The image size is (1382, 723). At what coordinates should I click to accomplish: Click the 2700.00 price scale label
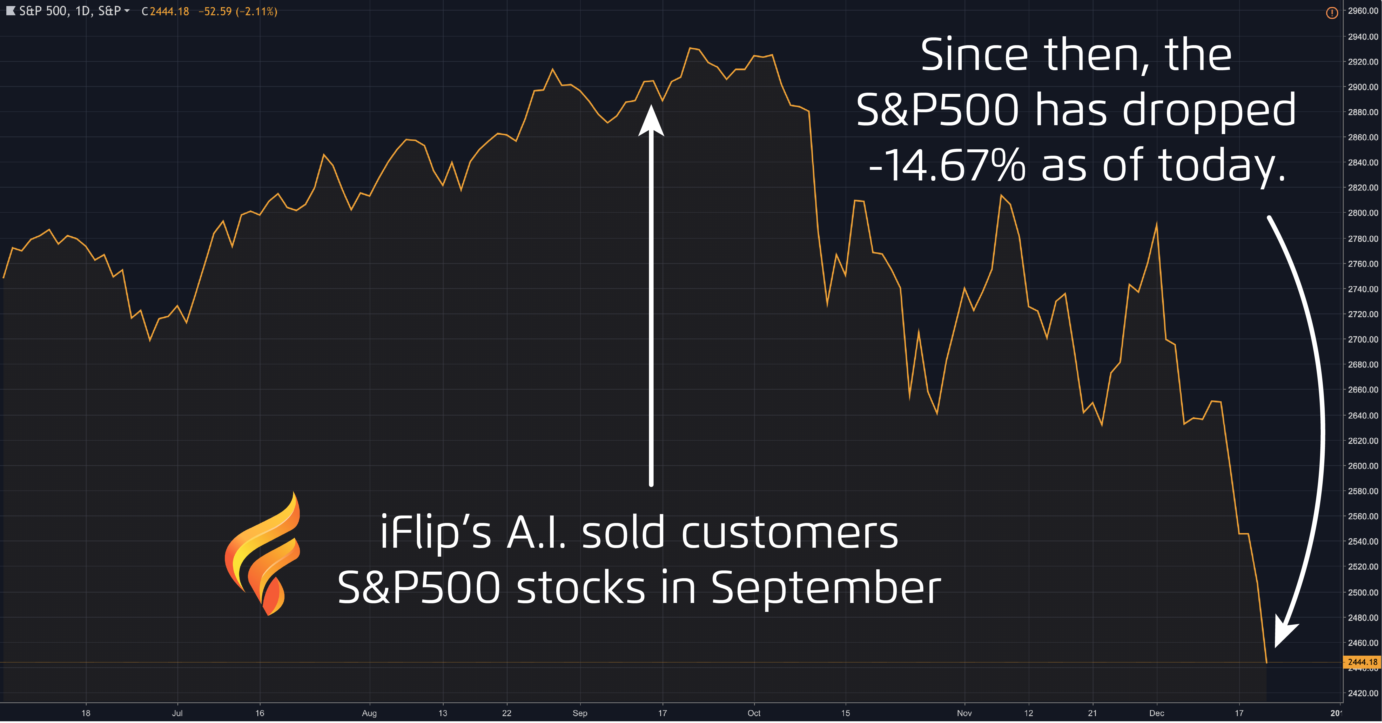[1363, 340]
